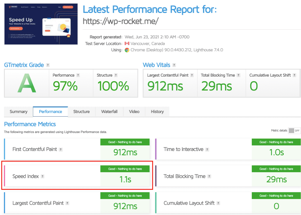Toggle the Metric details switch

[294, 130]
